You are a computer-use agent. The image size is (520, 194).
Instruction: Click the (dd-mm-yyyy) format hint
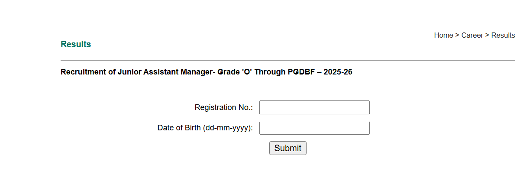click(x=228, y=128)
